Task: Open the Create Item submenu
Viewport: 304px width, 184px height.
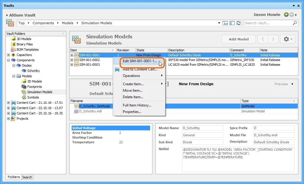Action: click(x=140, y=84)
